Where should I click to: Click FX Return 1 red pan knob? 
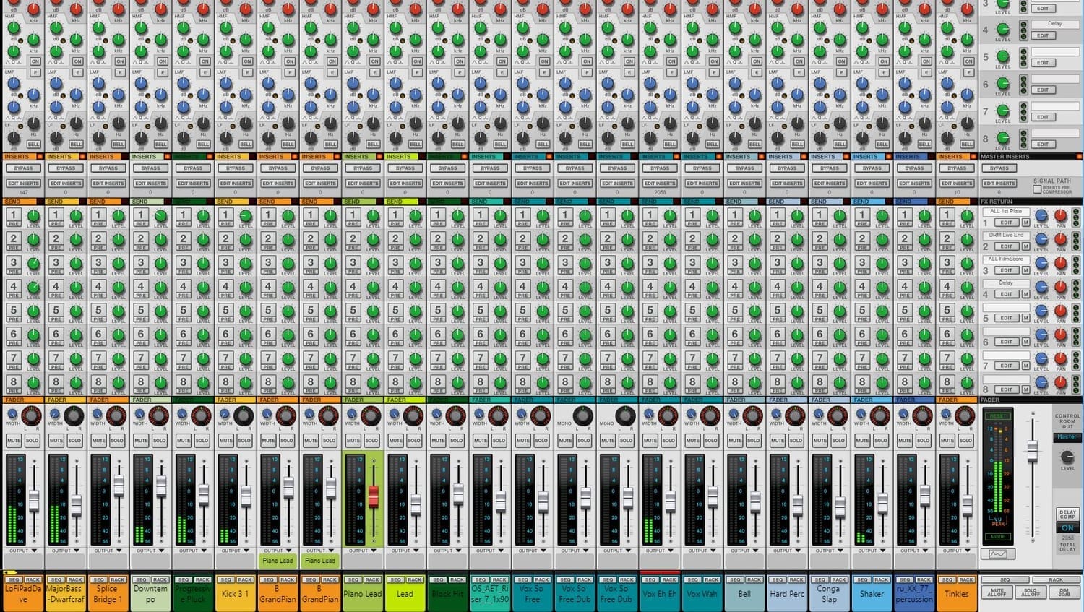(1060, 215)
